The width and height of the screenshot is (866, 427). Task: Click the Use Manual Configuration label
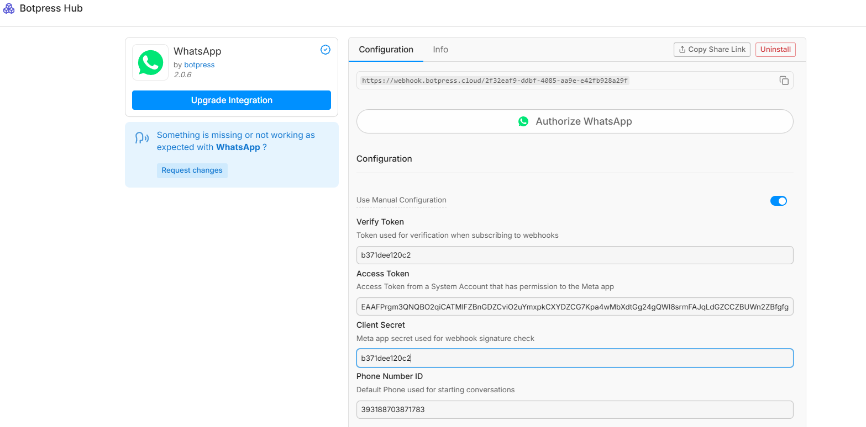tap(401, 200)
